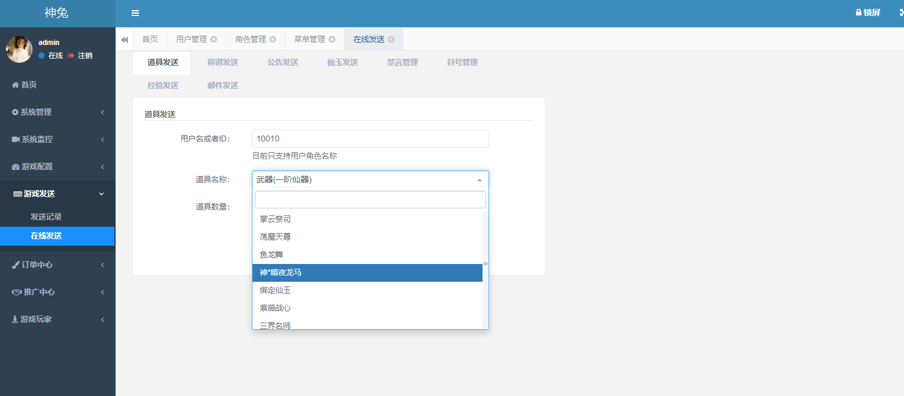
Task: Close the 菜单管理 tab
Action: pos(332,40)
